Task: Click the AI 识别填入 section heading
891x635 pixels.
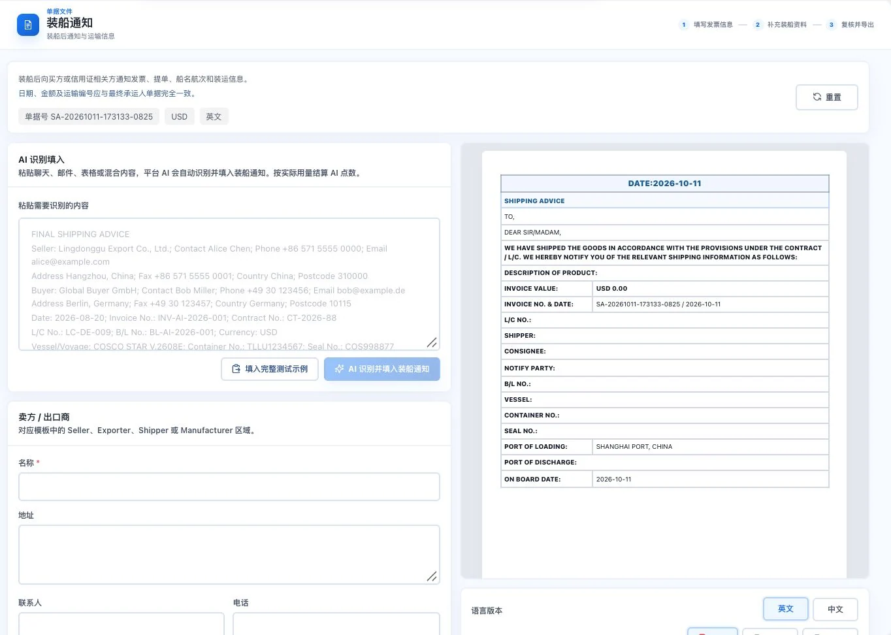Action: point(41,159)
